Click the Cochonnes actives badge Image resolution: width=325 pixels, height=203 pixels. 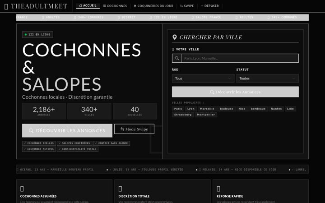point(39,149)
